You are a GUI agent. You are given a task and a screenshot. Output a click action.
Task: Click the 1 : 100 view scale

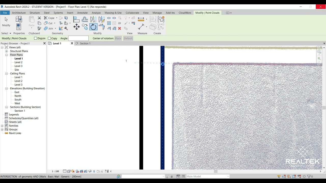pyautogui.click(x=55, y=171)
